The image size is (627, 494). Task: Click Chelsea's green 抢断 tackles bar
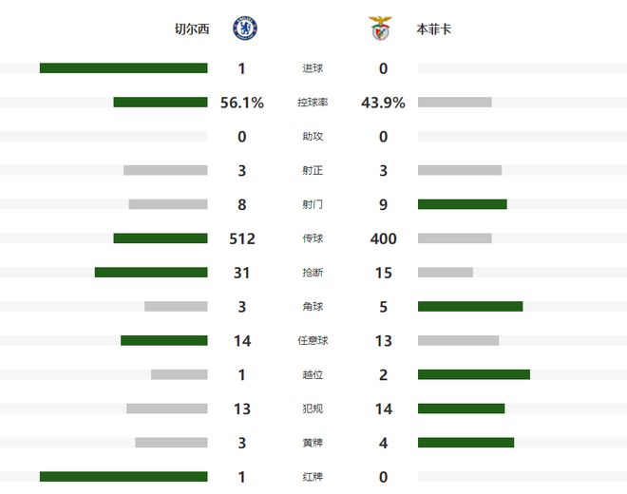click(151, 273)
